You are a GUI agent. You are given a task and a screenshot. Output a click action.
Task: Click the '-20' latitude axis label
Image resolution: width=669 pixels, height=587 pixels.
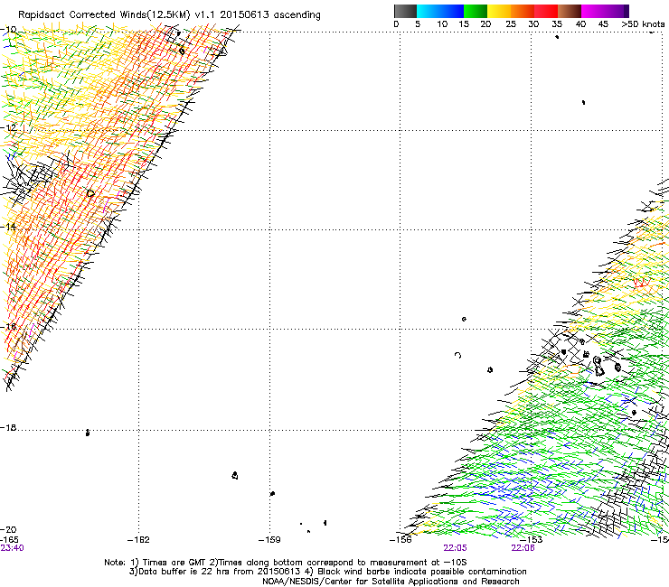click(8, 529)
